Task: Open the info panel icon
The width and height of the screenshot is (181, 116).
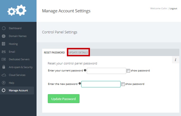Action: 175,60
